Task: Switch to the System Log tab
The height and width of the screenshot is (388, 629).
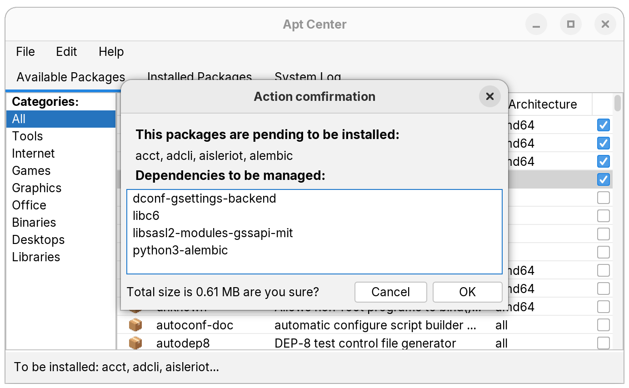Action: (x=308, y=77)
